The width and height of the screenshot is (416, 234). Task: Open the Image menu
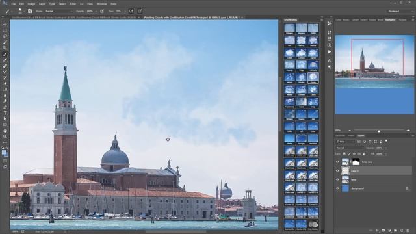pos(31,4)
